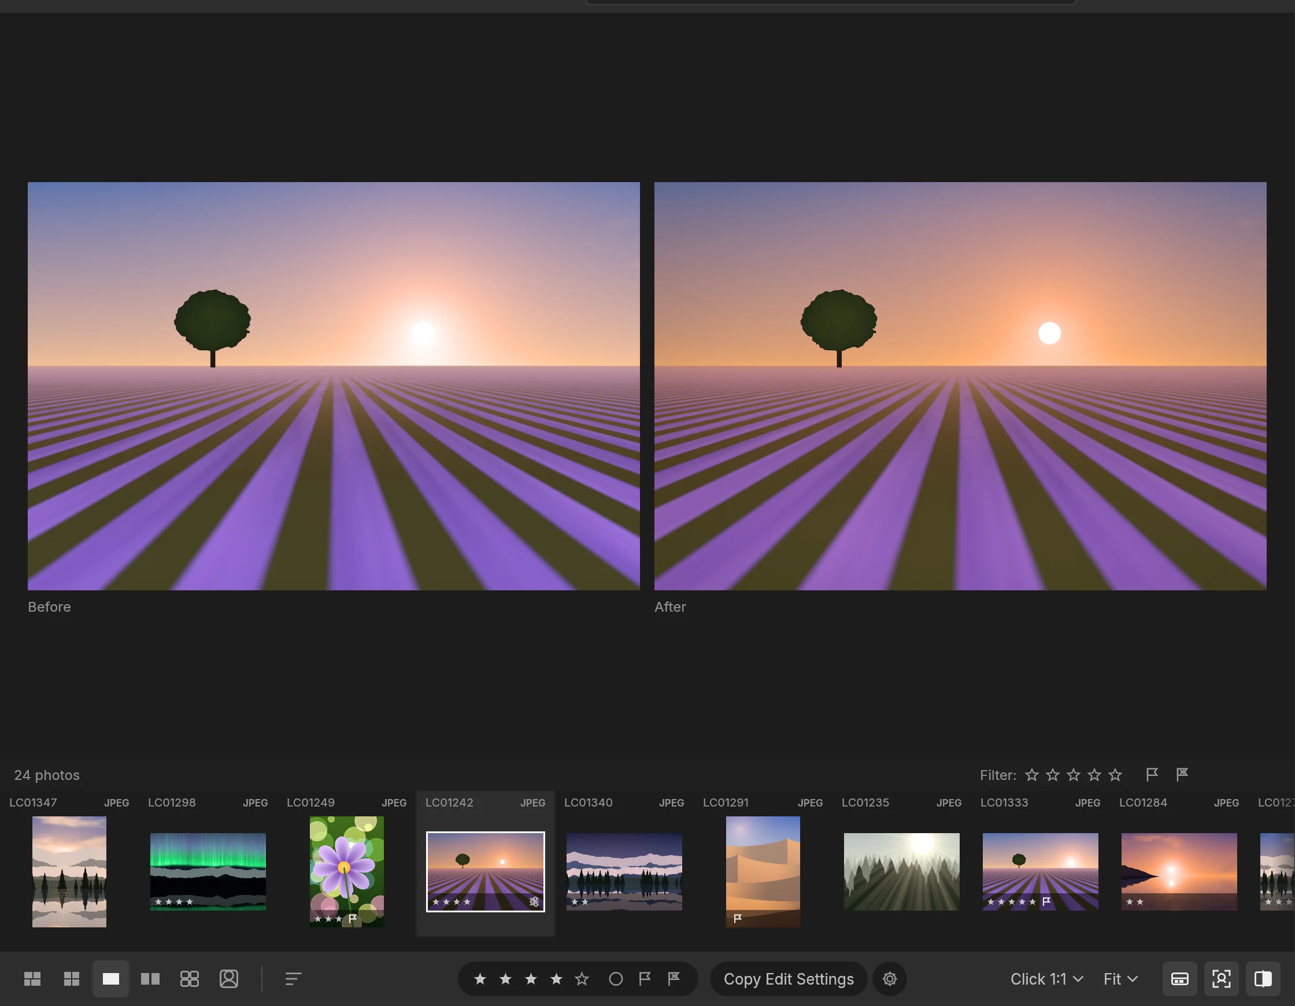Filter photos by picked flag
This screenshot has height=1006, width=1295.
(1152, 775)
